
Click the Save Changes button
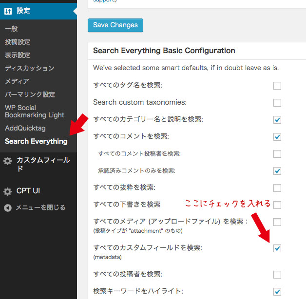click(x=115, y=25)
